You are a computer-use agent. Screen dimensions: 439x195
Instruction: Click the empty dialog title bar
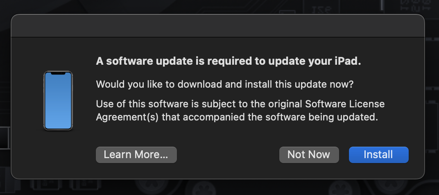(218, 25)
